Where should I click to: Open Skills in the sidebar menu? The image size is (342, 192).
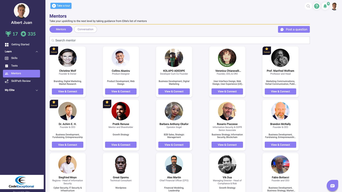(14, 58)
